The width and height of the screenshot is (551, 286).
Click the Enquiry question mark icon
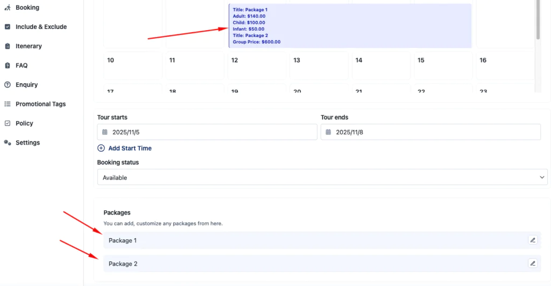click(8, 84)
